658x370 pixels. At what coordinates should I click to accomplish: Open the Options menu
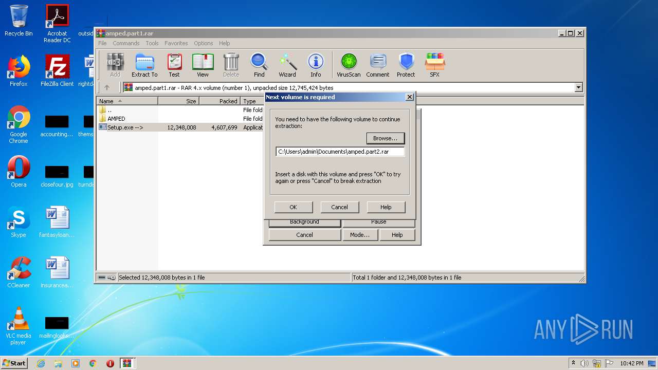[204, 43]
